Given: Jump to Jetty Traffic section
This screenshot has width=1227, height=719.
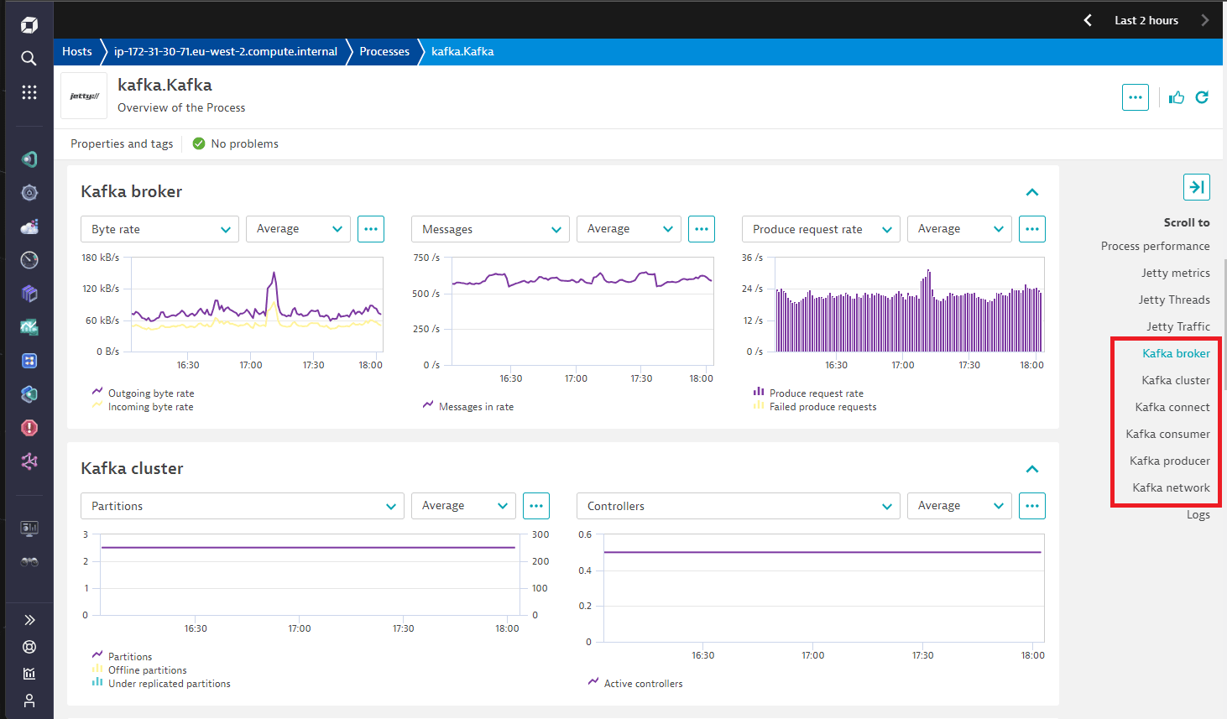Looking at the screenshot, I should 1178,326.
